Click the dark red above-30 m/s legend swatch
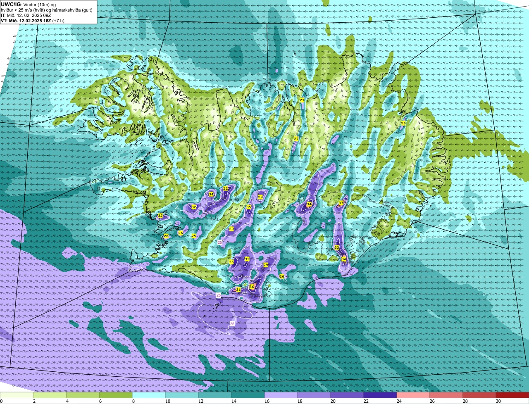 pyautogui.click(x=512, y=395)
